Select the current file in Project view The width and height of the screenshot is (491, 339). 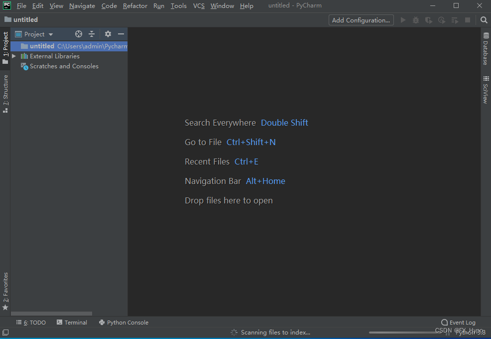coord(78,34)
